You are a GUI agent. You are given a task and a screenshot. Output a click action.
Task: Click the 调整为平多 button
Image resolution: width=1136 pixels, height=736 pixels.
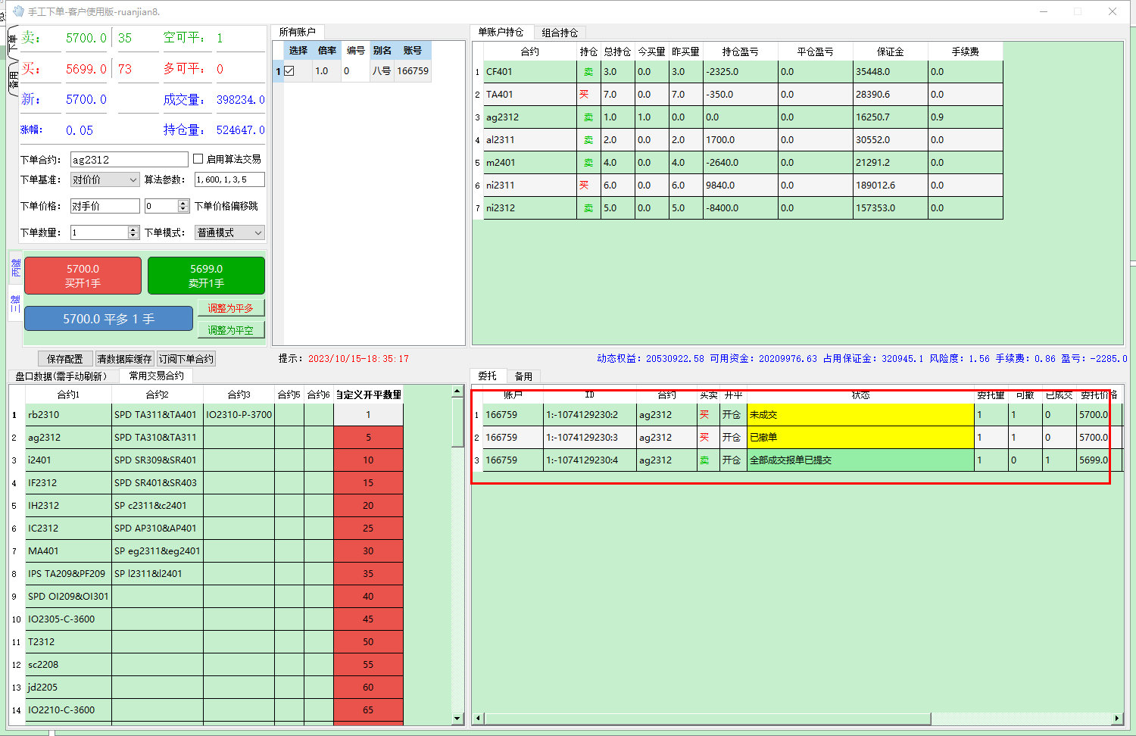[x=231, y=308]
